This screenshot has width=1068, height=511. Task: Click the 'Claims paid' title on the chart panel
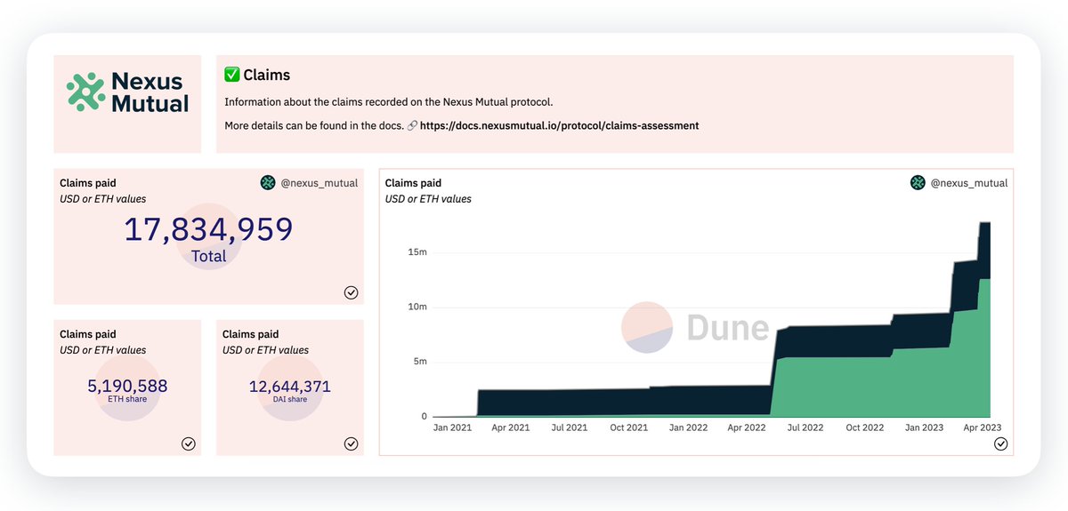click(x=413, y=183)
